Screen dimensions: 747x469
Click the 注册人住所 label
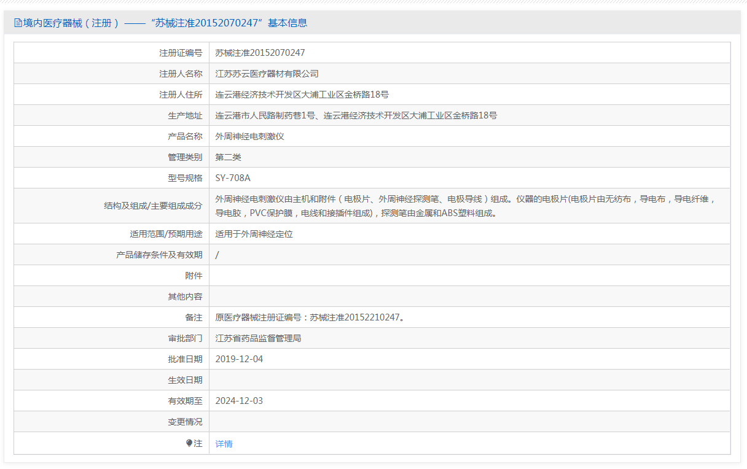click(x=181, y=95)
